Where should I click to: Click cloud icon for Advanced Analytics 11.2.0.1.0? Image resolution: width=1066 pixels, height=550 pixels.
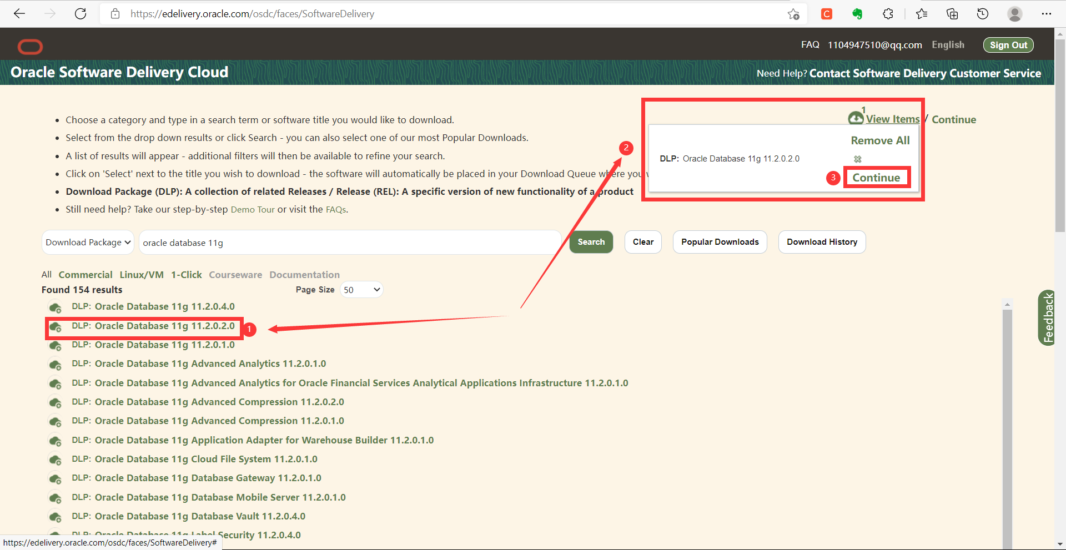point(55,365)
